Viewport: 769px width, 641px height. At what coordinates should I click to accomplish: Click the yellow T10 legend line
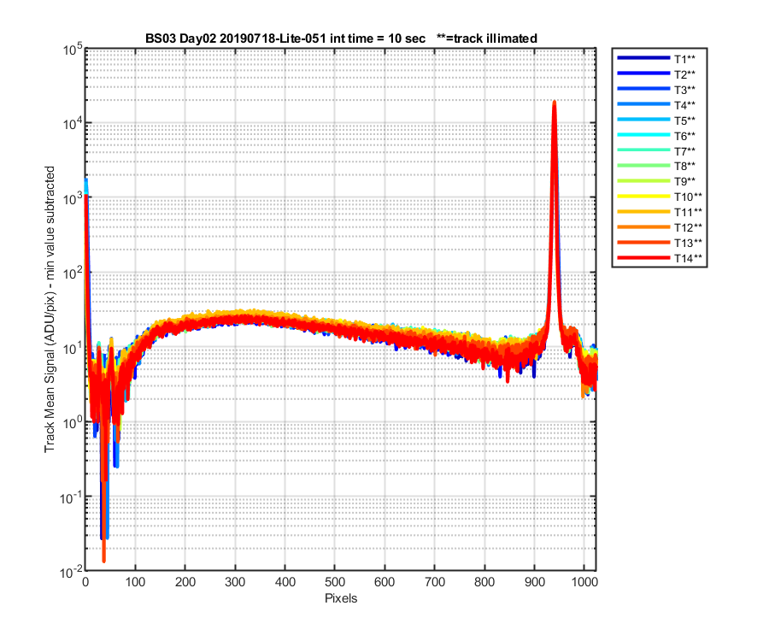[x=643, y=196]
